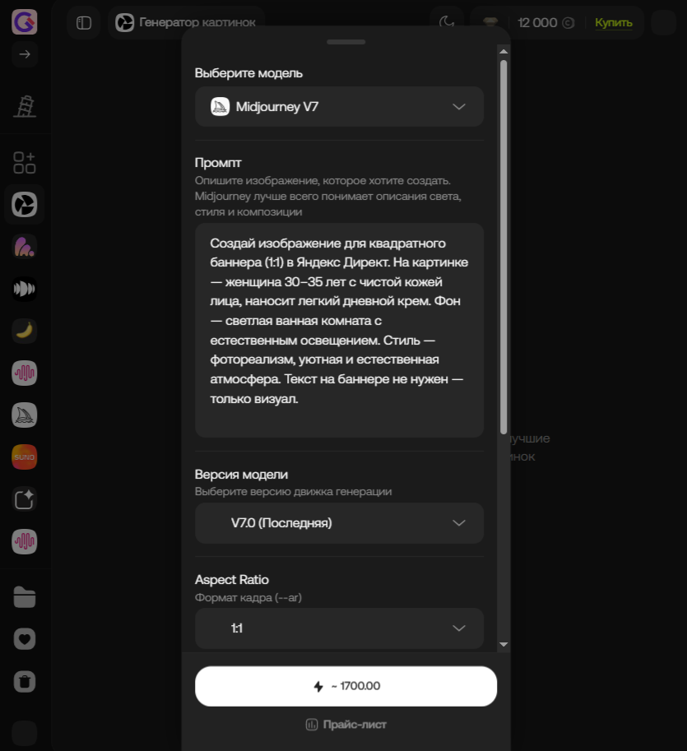
Task: Click the leaning tower icon in sidebar
Action: pyautogui.click(x=25, y=106)
